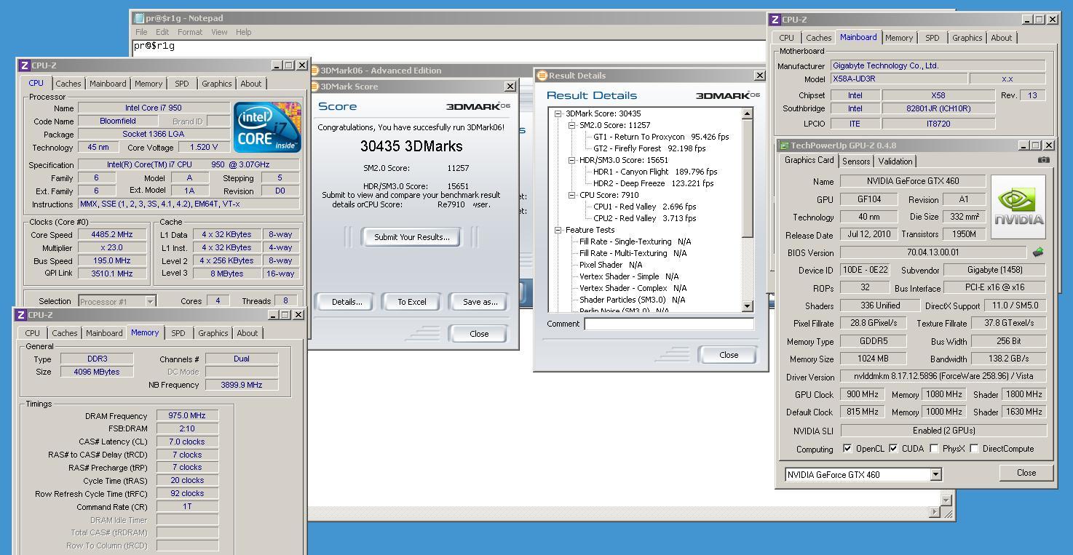Click Close button in 3DMark Score dialog

[x=479, y=334]
